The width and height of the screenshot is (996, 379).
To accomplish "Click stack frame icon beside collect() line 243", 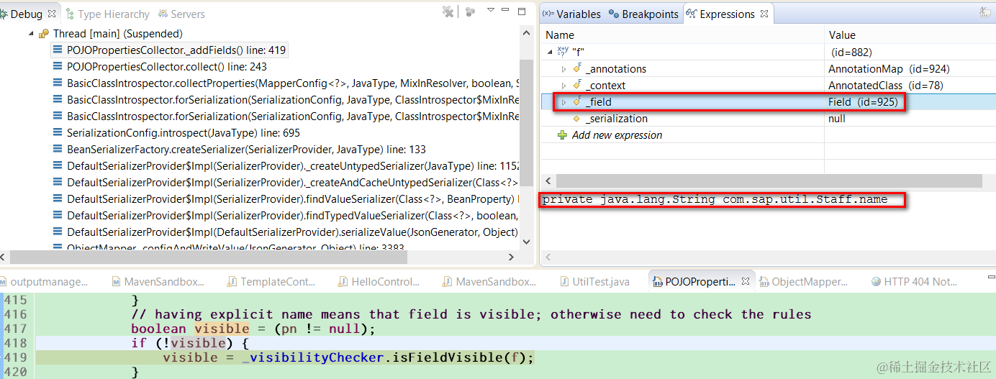I will pos(58,67).
